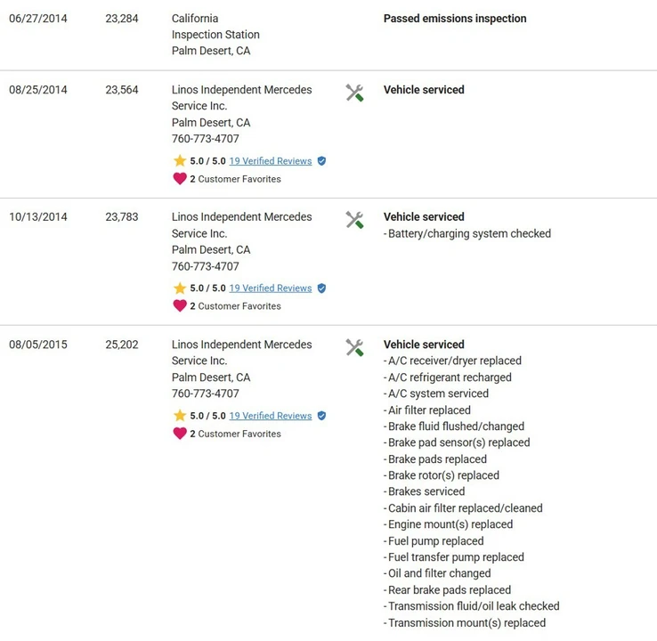
Task: Click the blue verified shield in 10/13/2014 entry
Action: click(x=321, y=288)
